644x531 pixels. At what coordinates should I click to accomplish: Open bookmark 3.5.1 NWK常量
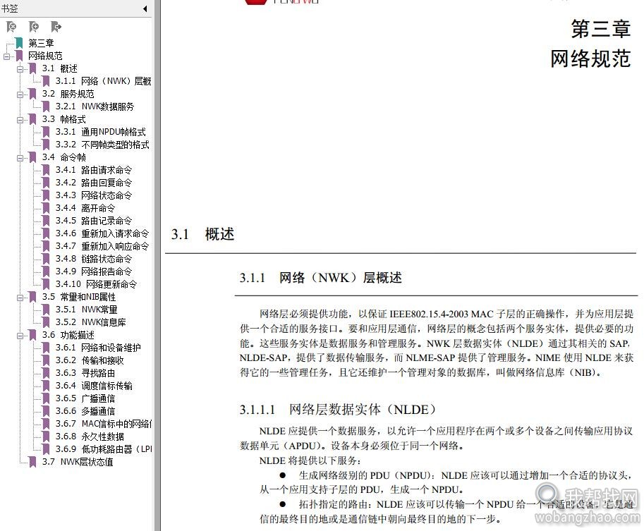point(87,310)
